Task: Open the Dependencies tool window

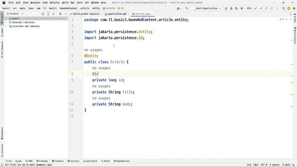Action: click(x=122, y=161)
